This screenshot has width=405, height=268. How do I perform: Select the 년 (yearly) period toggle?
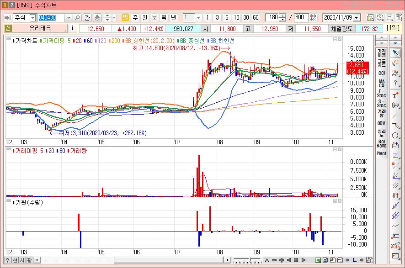click(173, 17)
